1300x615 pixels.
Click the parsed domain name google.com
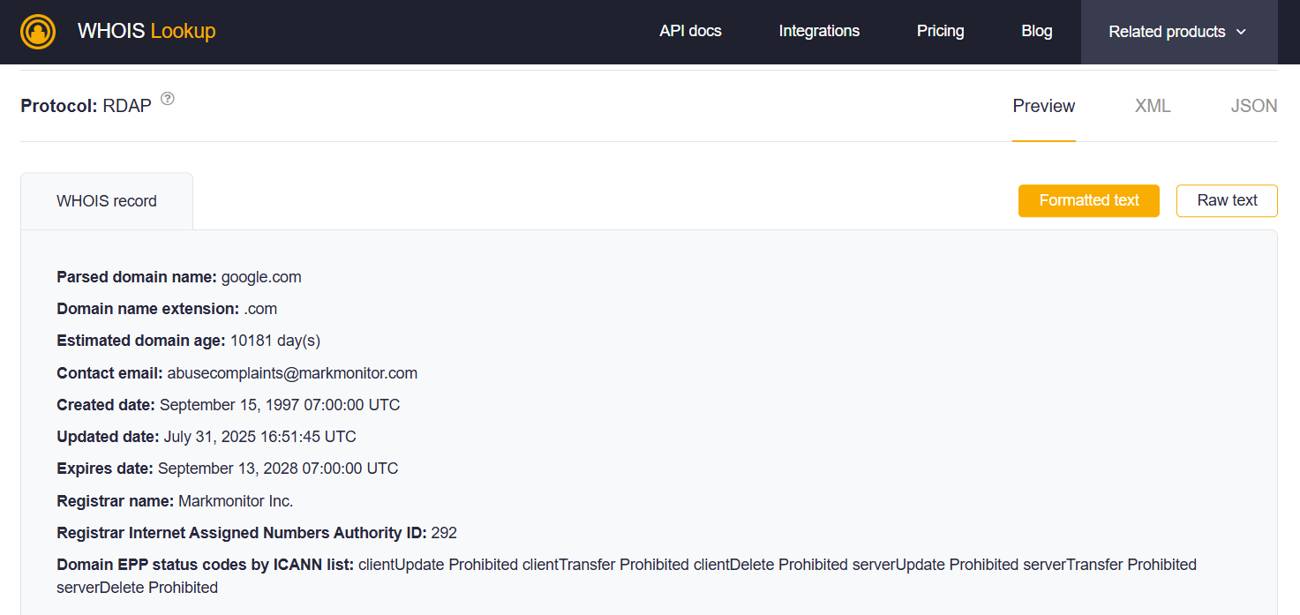(261, 277)
